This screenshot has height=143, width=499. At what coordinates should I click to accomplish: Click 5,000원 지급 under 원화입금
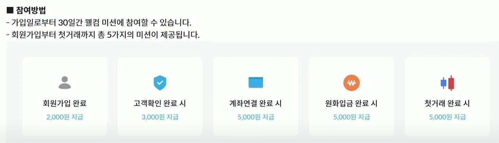click(351, 117)
